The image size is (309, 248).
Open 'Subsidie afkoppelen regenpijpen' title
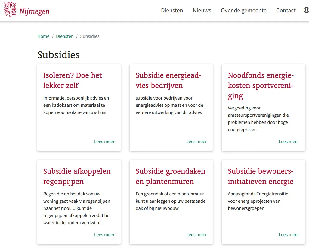coord(77,176)
